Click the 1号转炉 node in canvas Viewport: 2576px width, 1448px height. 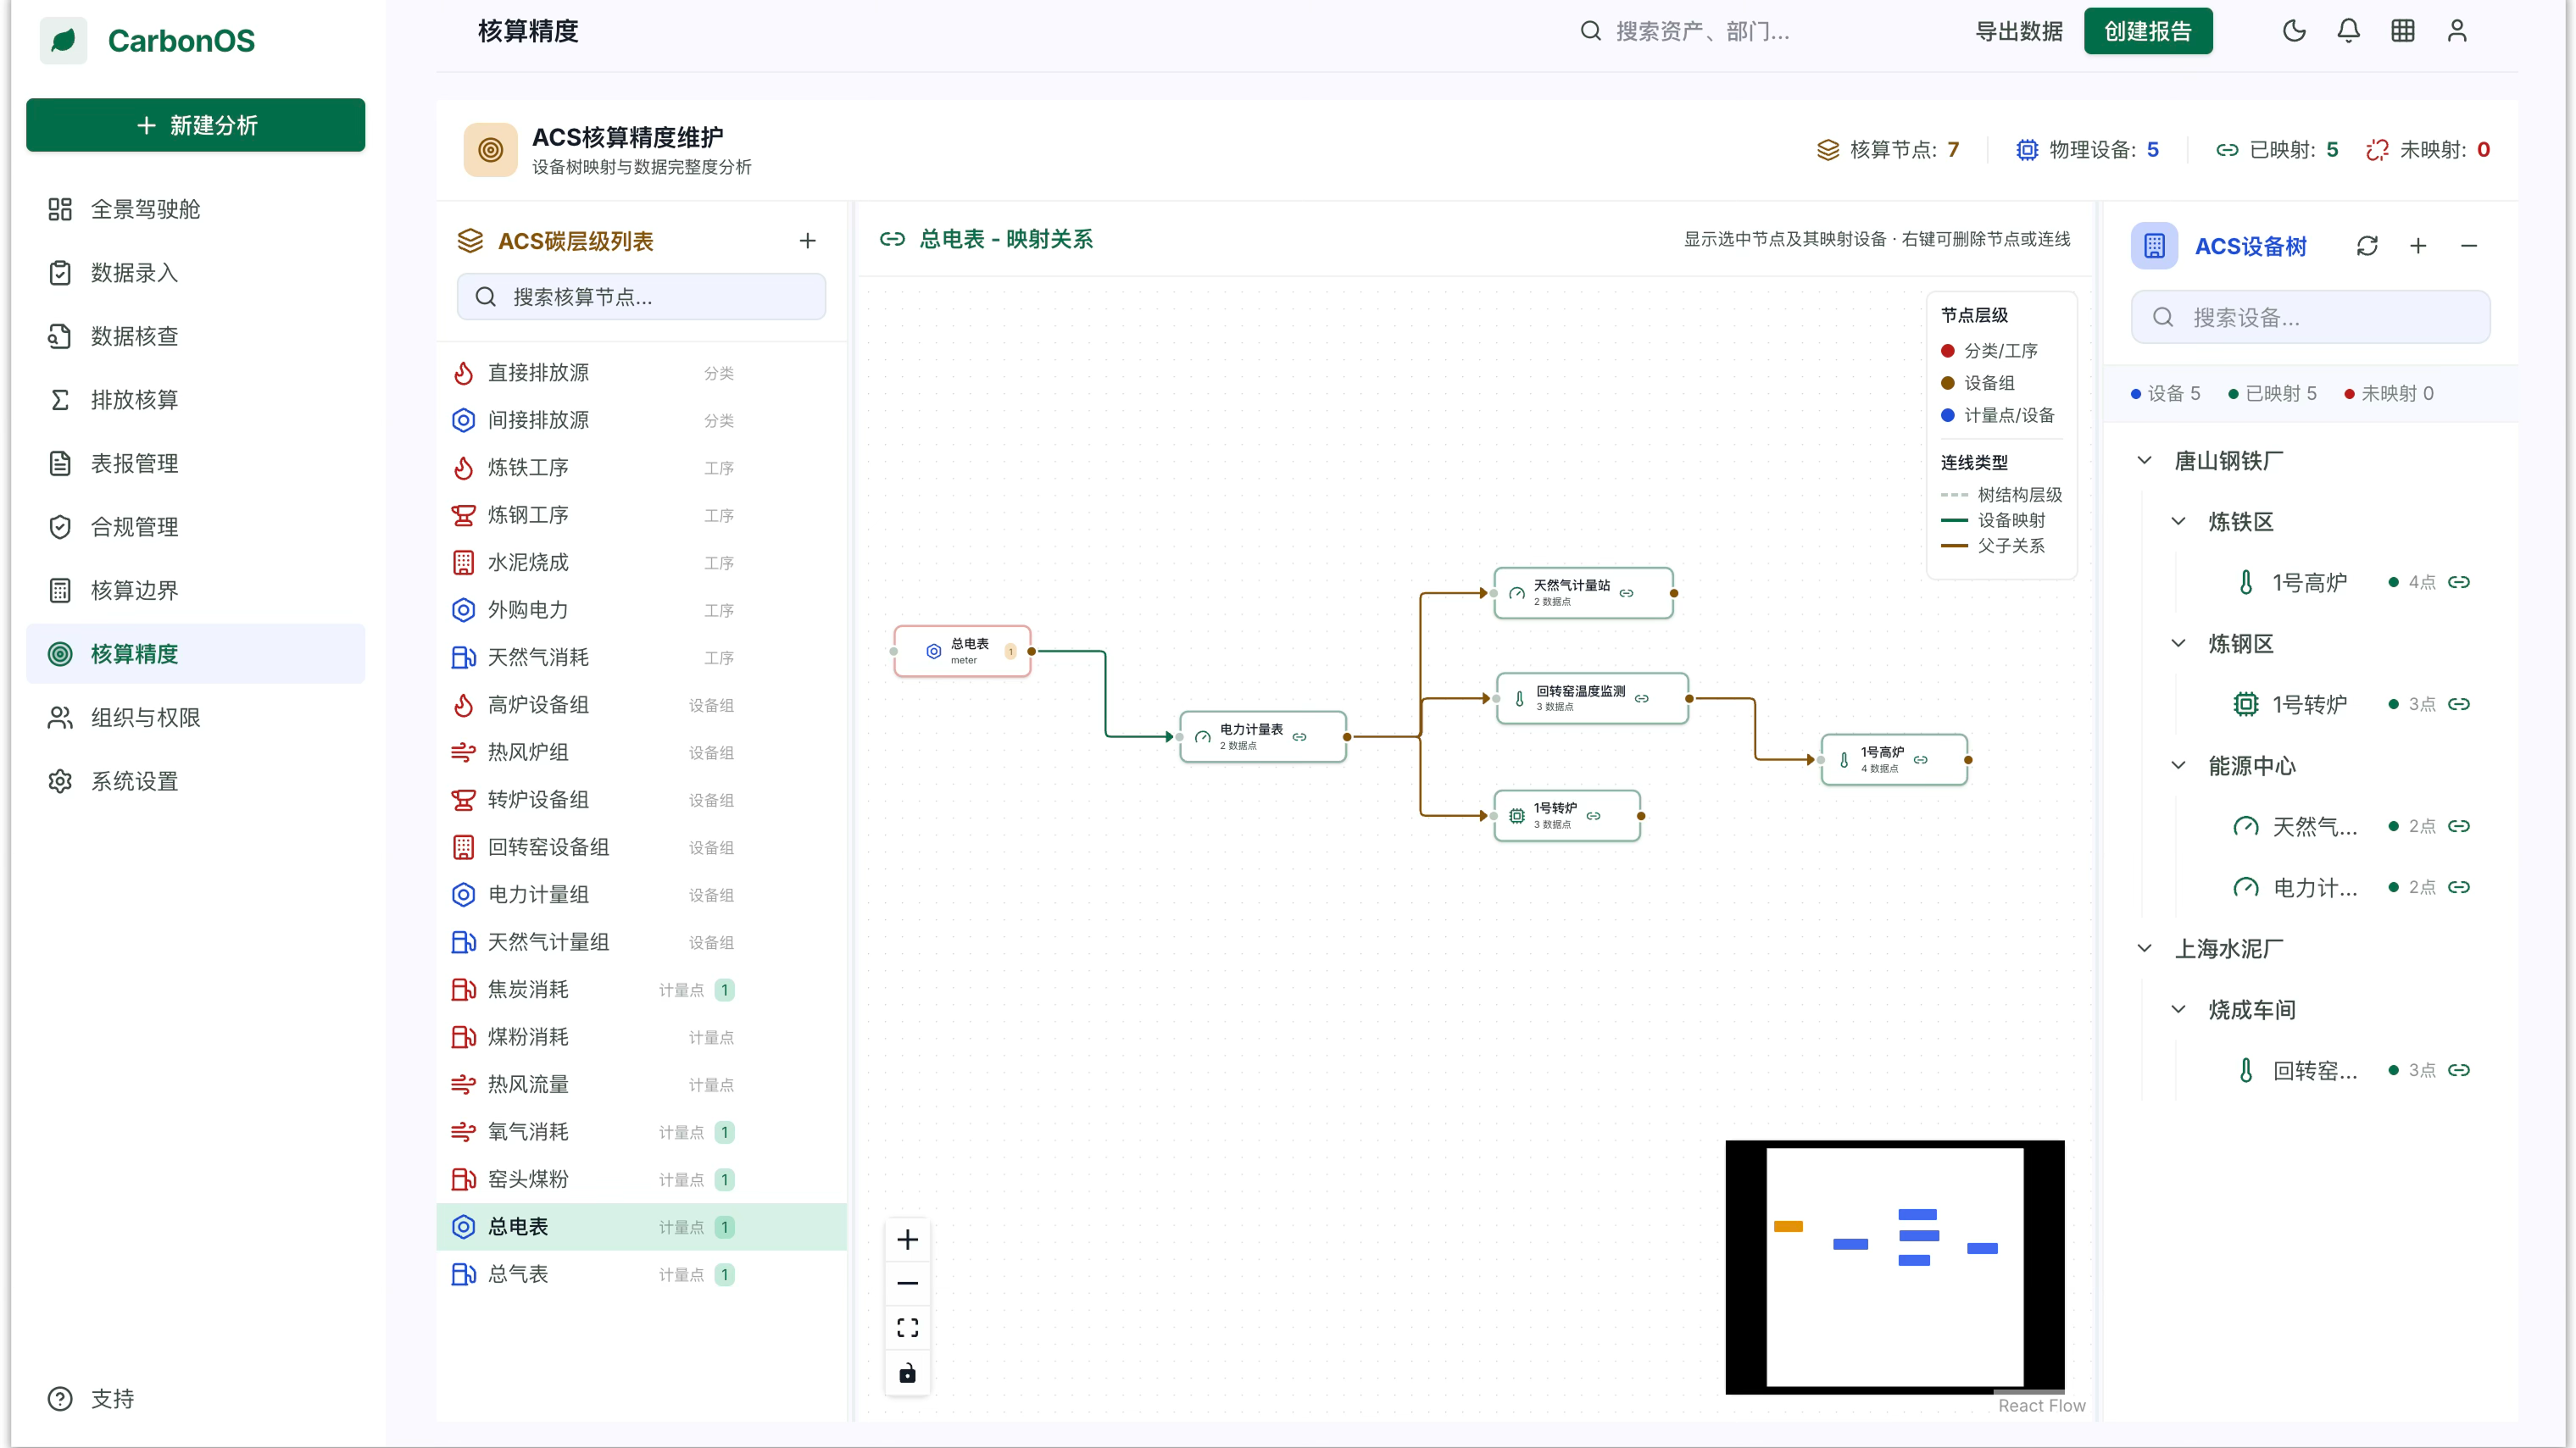(1567, 815)
